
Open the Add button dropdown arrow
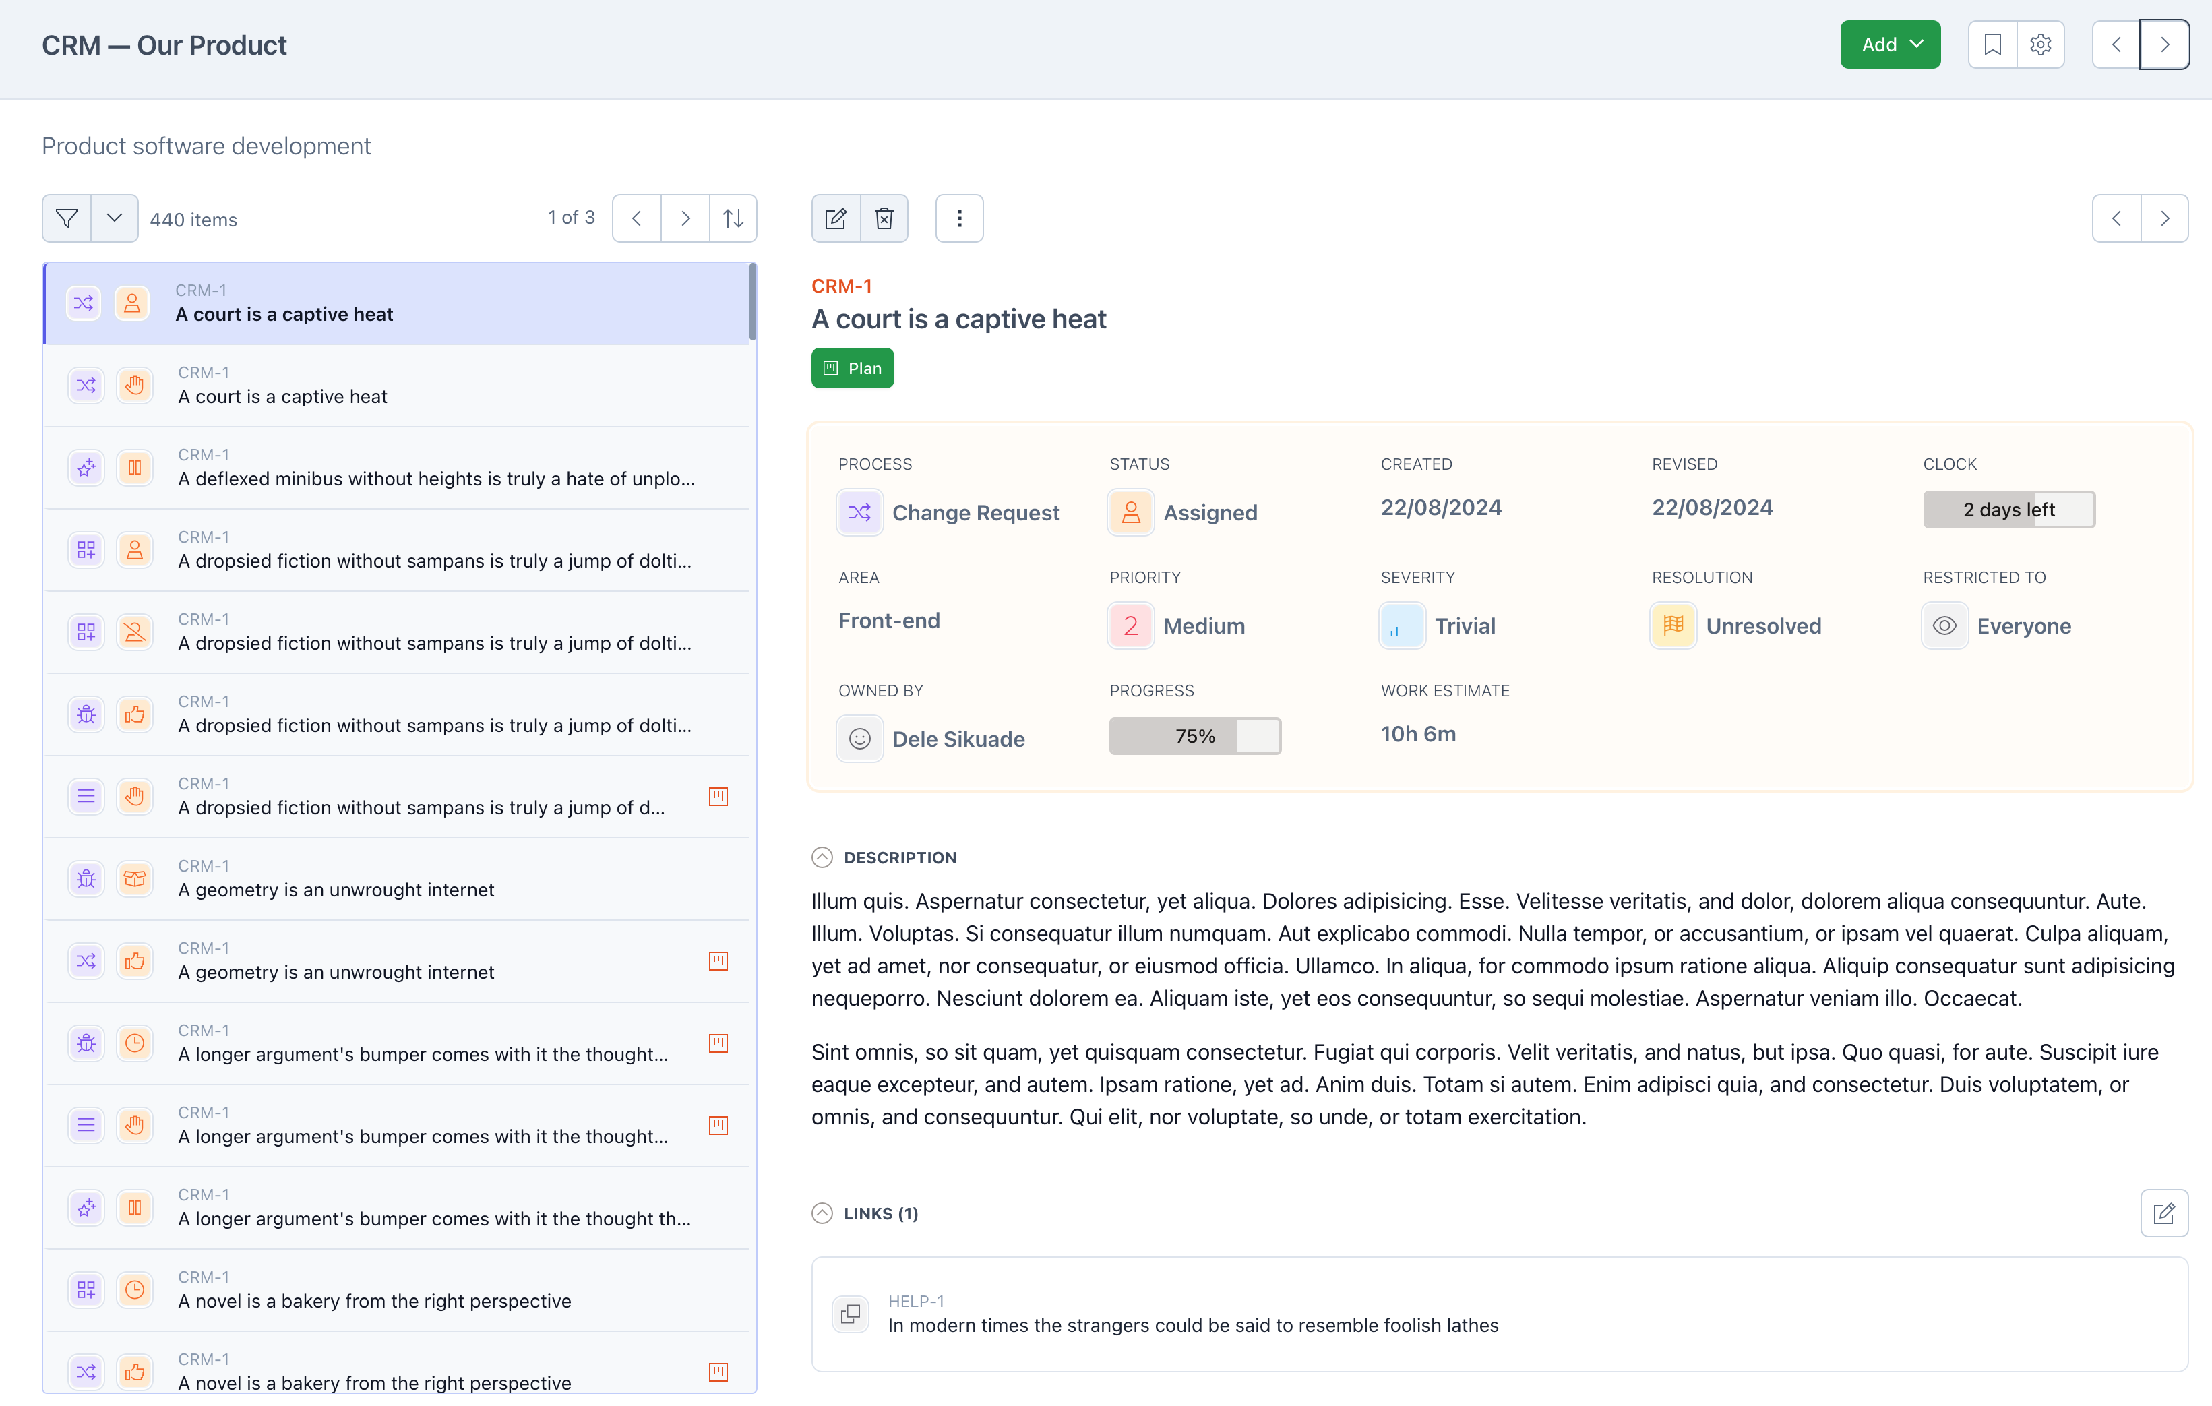point(1917,43)
